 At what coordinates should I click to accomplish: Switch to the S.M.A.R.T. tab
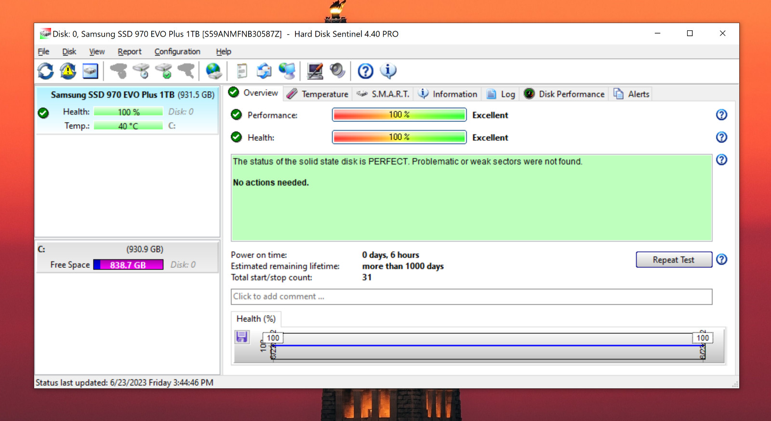point(384,94)
